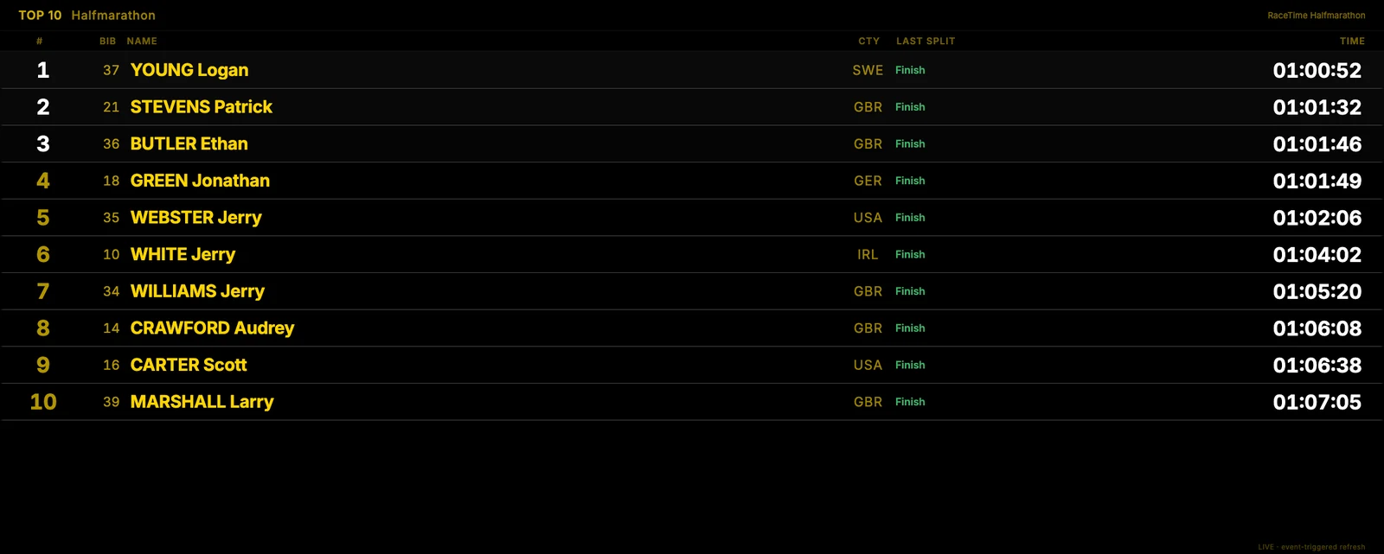The width and height of the screenshot is (1384, 554).
Task: Select runner MARSHALL Larry
Action: (x=202, y=402)
